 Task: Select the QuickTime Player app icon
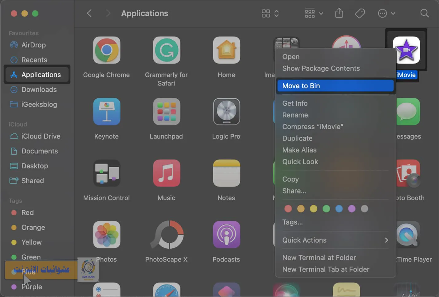click(408, 234)
